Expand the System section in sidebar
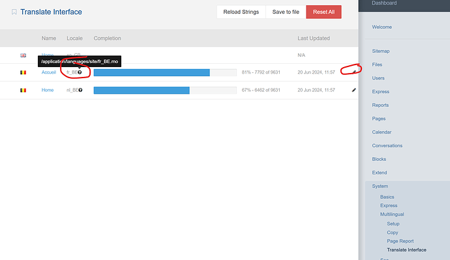 pos(380,186)
